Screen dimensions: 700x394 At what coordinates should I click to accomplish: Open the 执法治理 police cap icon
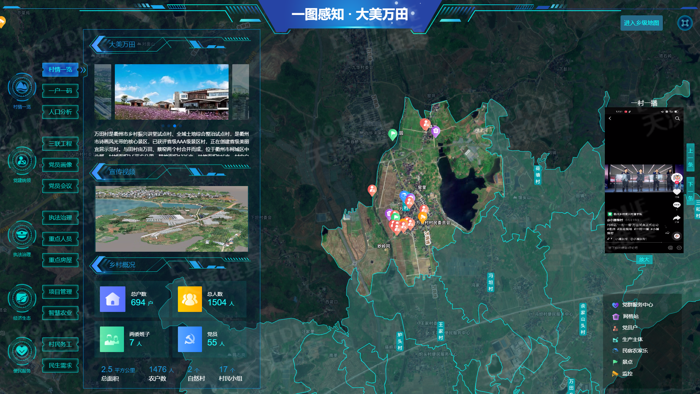22,235
